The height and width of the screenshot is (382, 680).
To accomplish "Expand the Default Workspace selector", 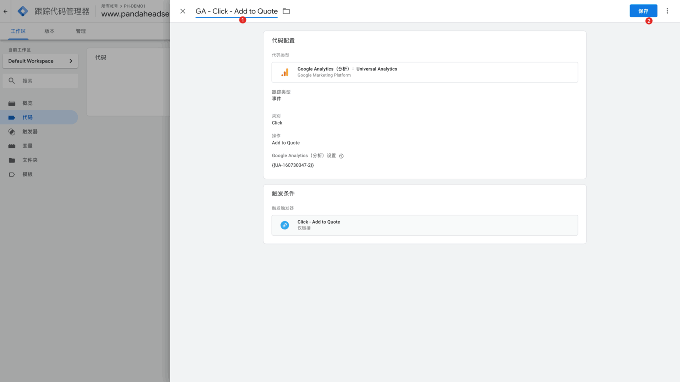I will point(40,61).
